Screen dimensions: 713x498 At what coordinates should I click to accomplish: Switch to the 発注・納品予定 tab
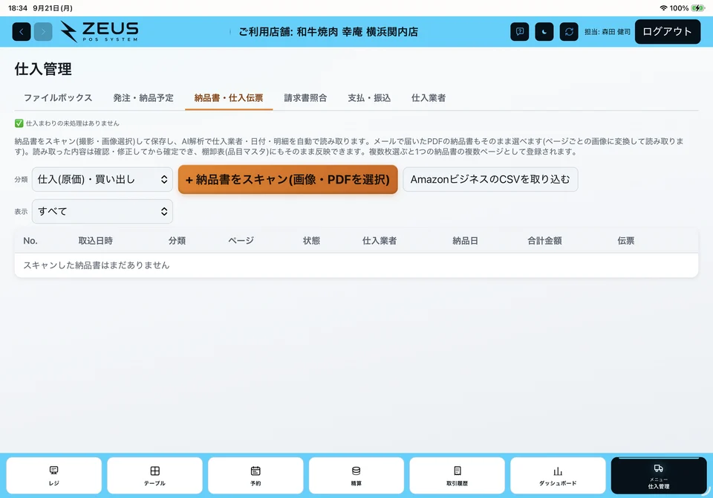pos(143,98)
